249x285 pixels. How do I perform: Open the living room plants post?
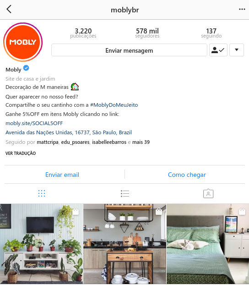[41, 244]
